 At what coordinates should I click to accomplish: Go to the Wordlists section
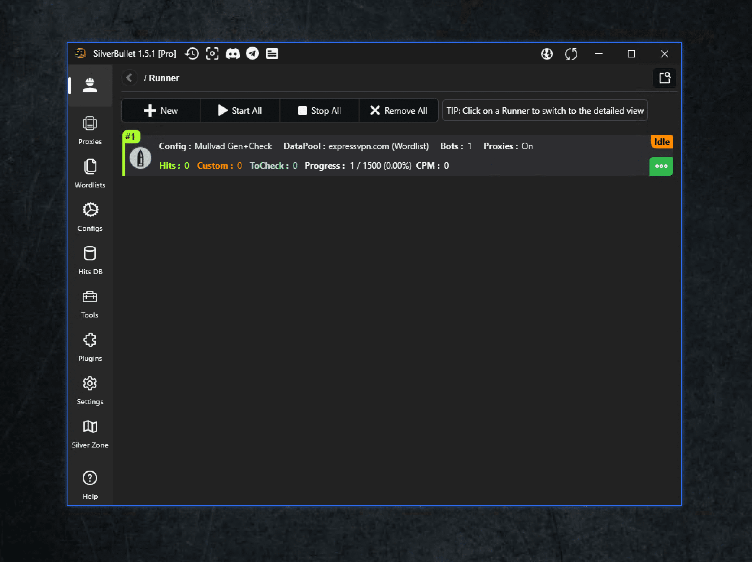(90, 174)
